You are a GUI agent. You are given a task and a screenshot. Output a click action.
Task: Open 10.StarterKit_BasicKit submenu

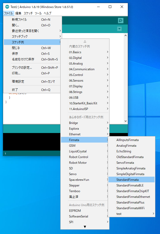point(85,103)
